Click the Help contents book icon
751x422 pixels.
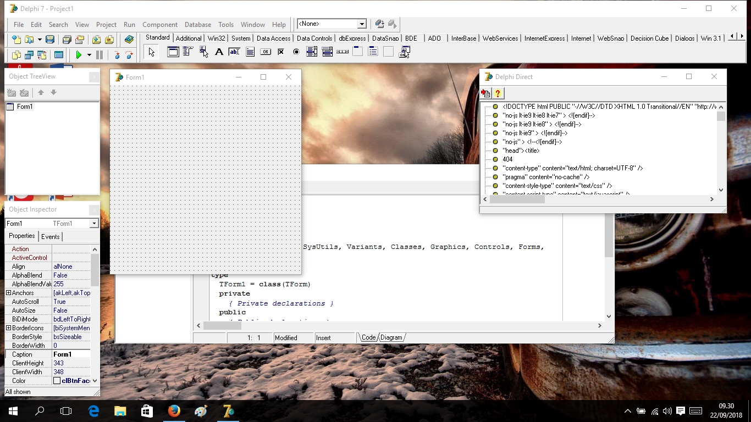(x=129, y=40)
